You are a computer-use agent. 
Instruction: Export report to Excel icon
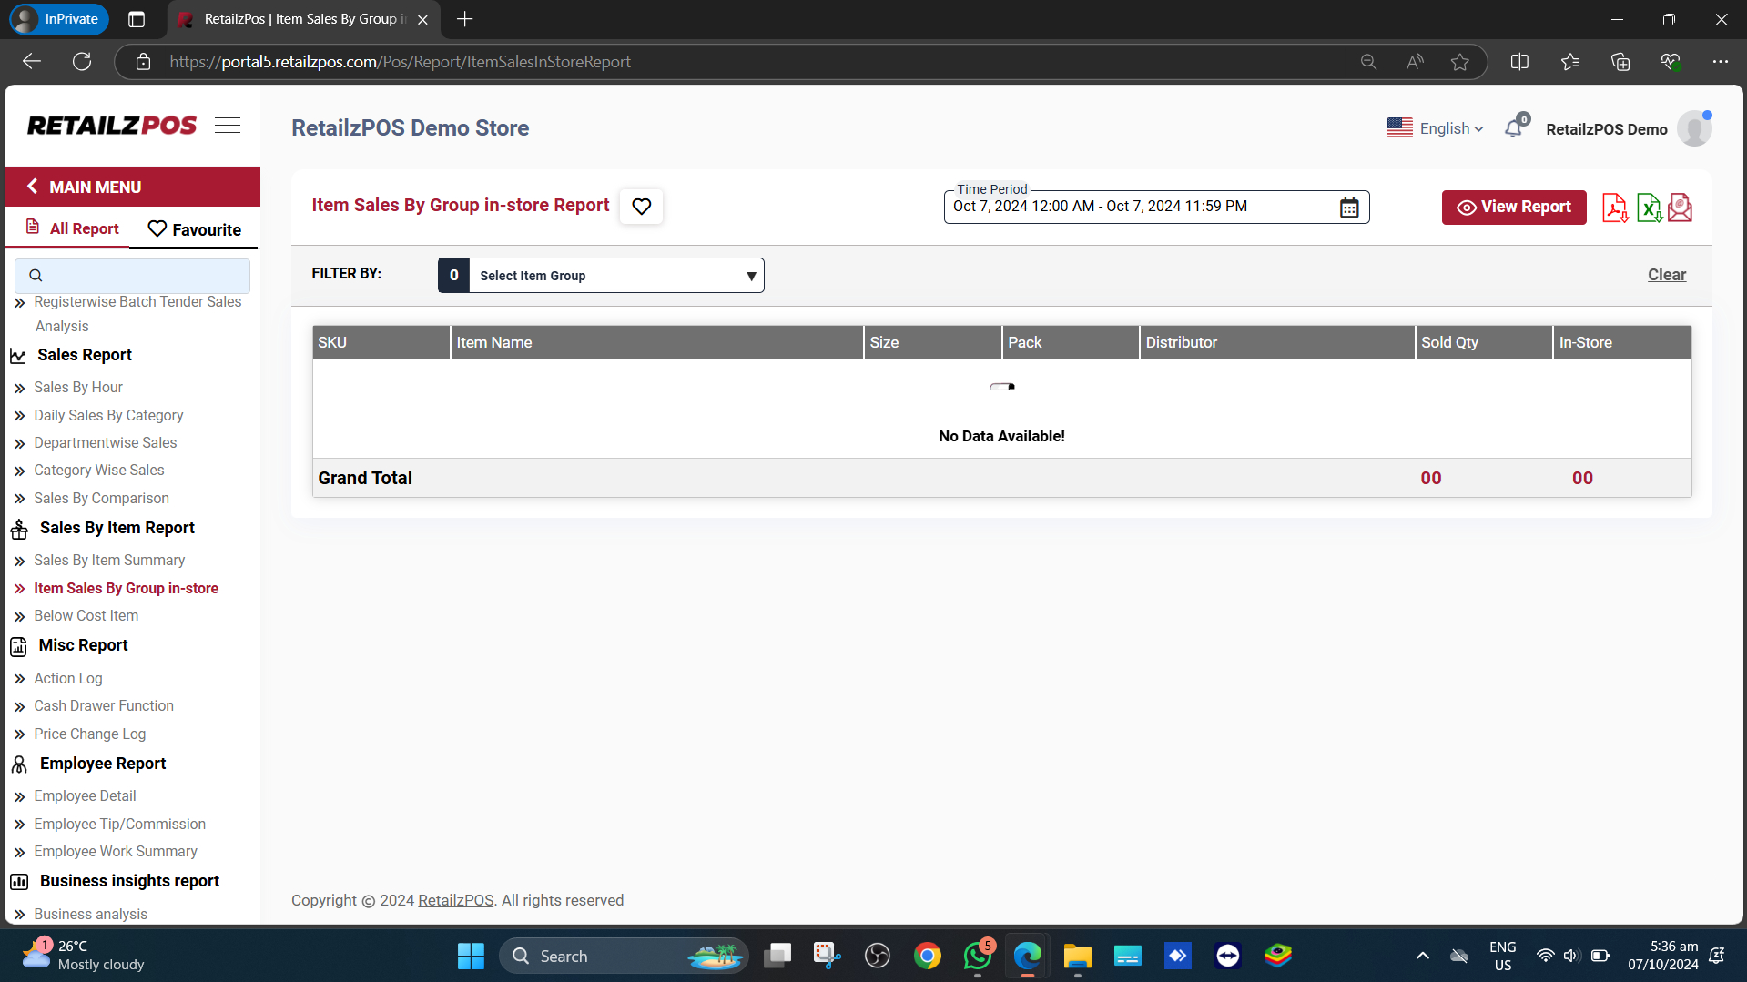click(x=1649, y=208)
